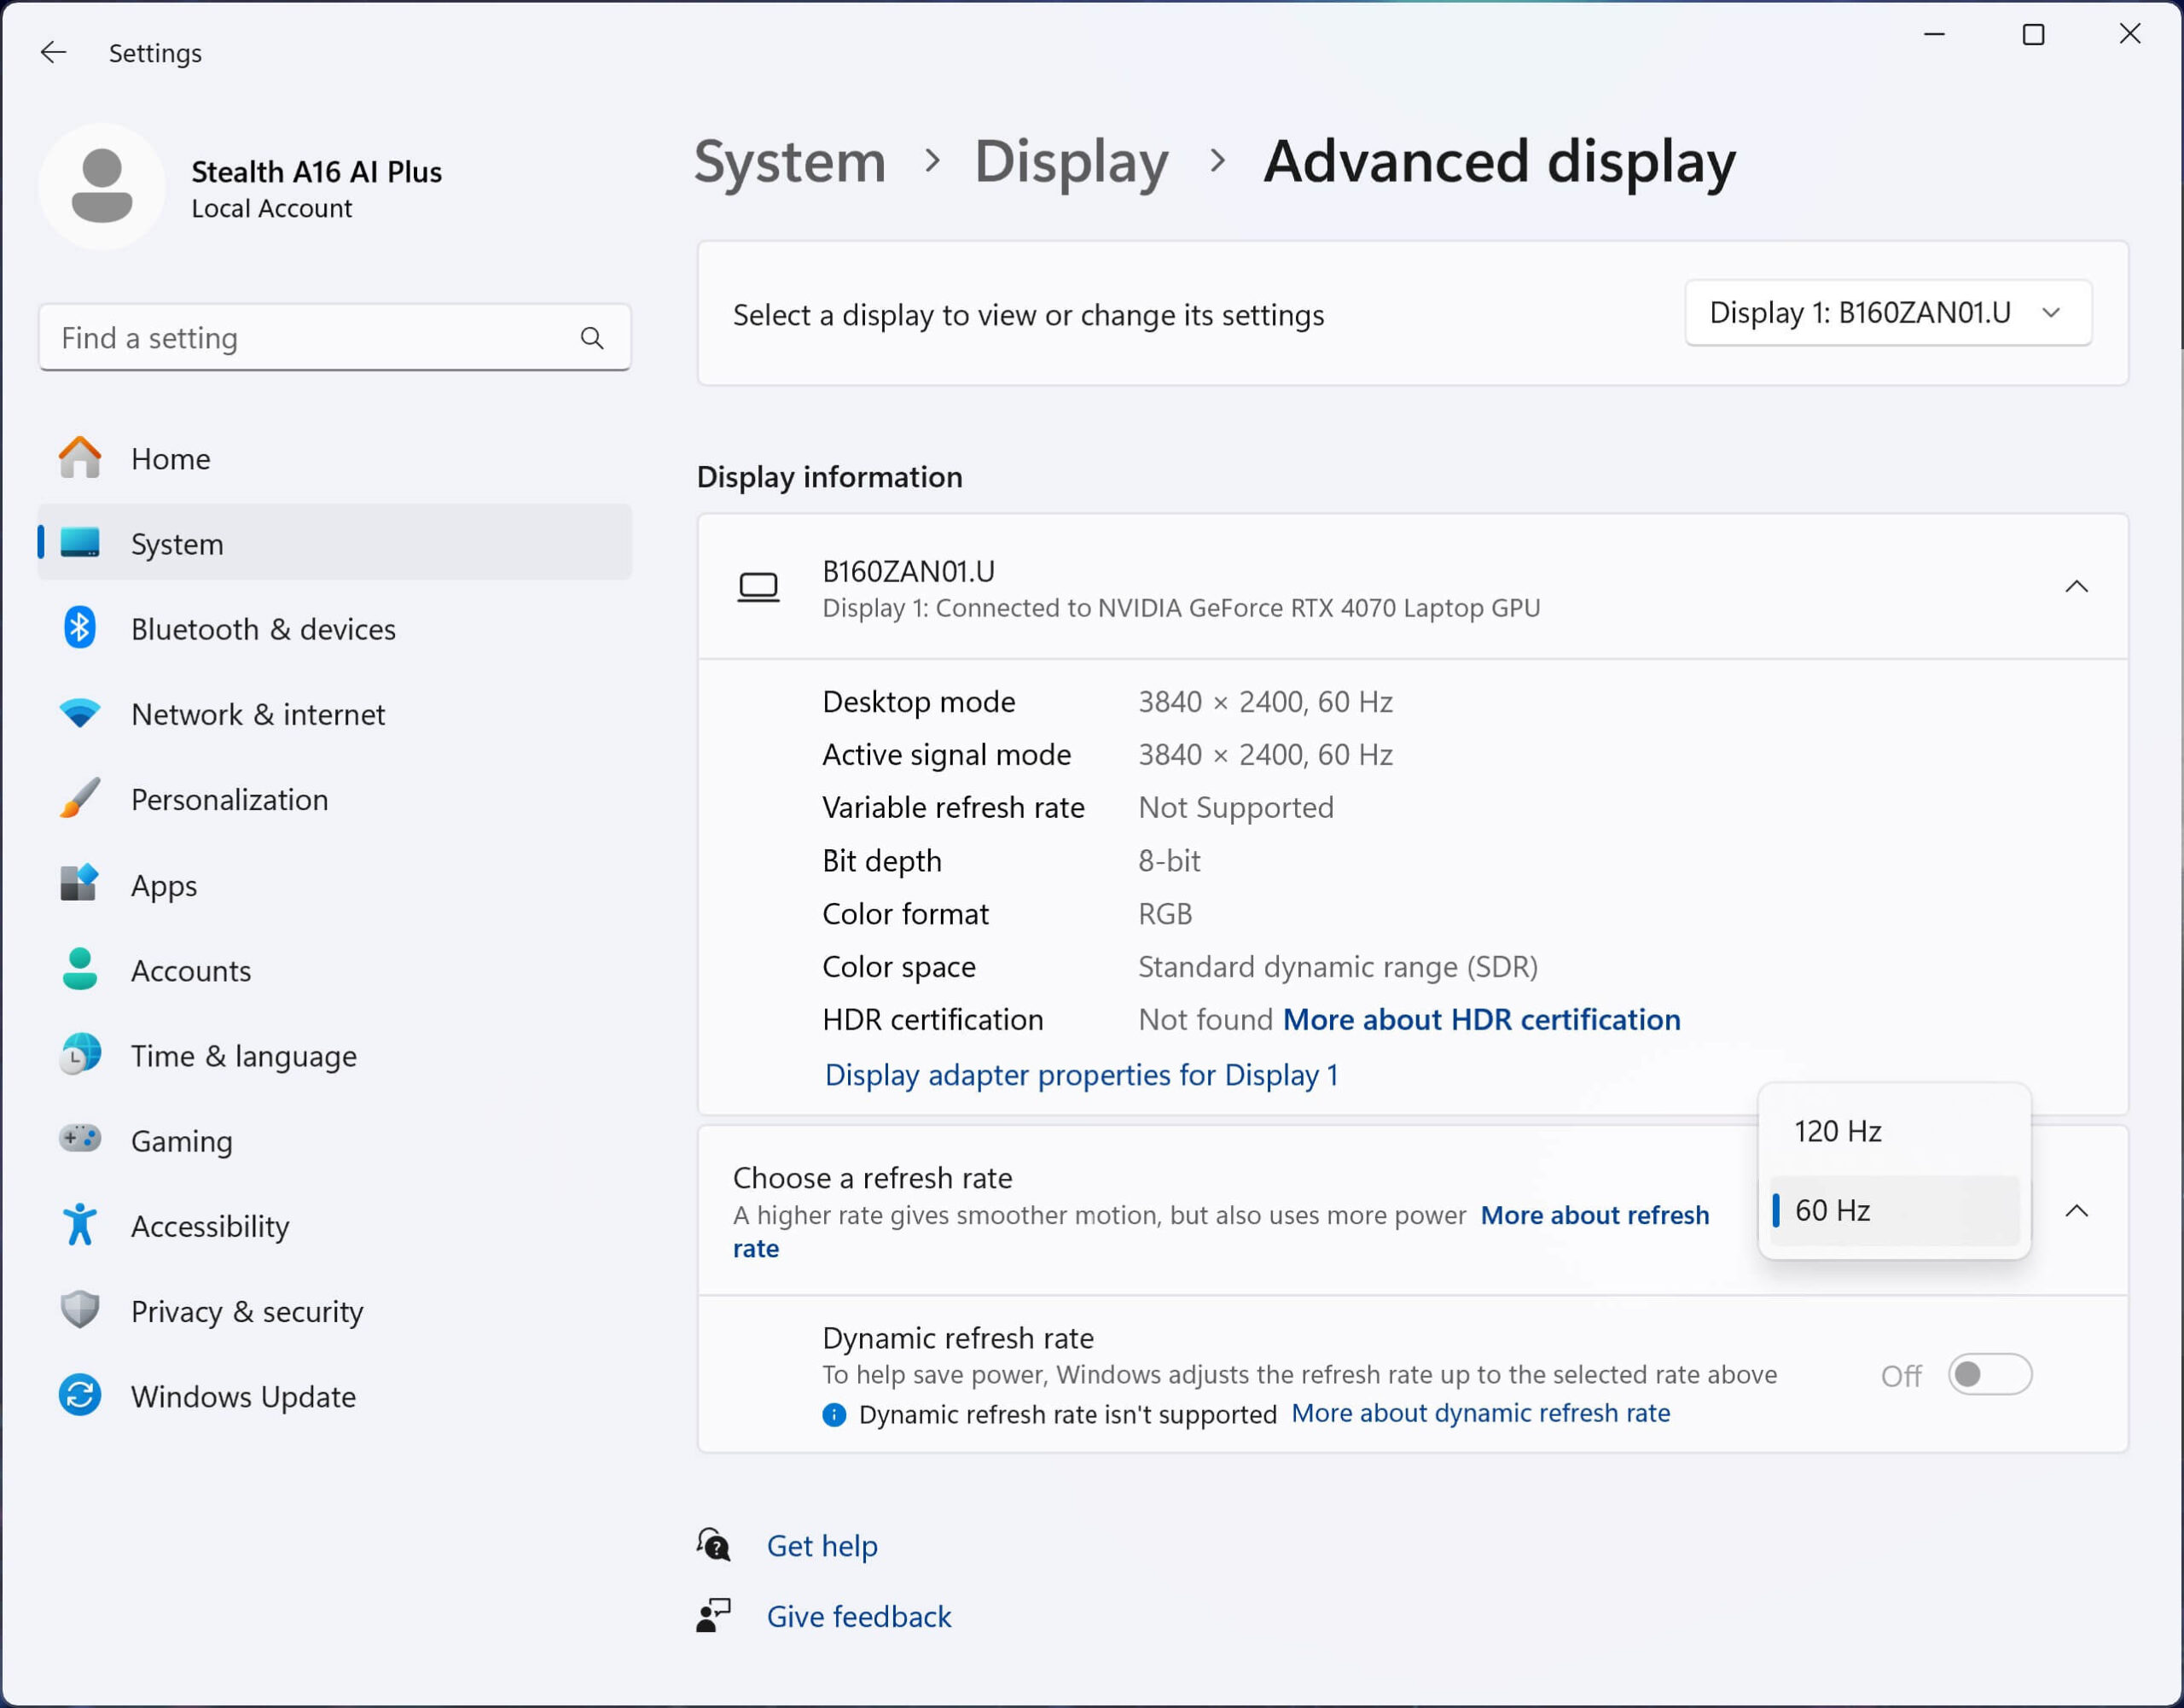
Task: Click the Give feedback link
Action: pyautogui.click(x=859, y=1617)
